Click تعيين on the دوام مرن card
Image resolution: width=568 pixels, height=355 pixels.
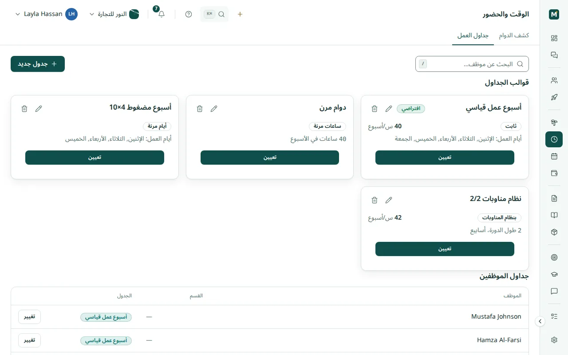point(270,158)
